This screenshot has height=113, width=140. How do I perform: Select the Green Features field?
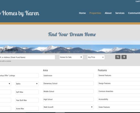[x=119, y=107]
